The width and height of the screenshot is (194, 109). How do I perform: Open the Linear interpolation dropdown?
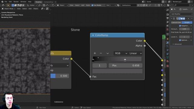135,53
